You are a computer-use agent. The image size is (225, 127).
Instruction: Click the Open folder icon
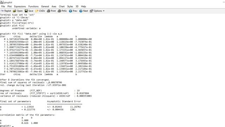click(14, 11)
